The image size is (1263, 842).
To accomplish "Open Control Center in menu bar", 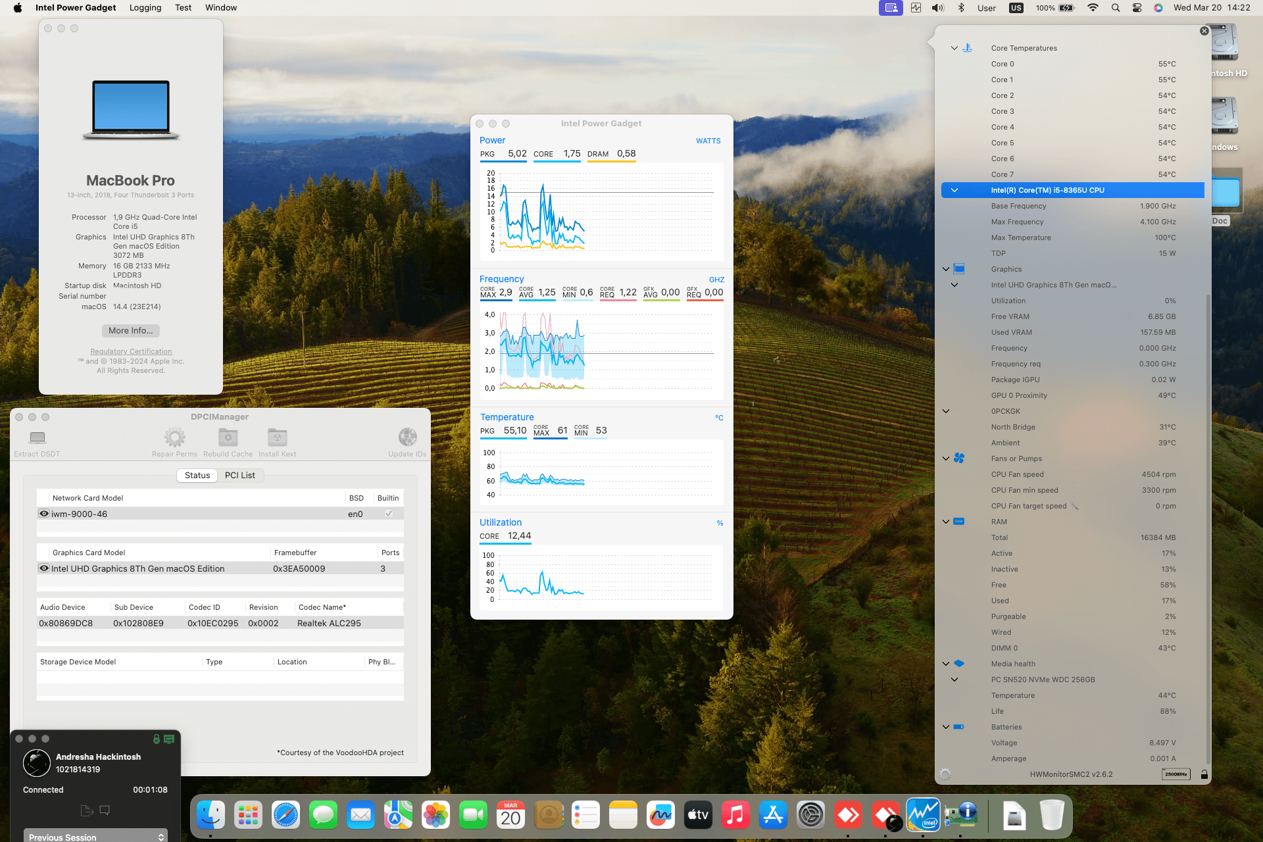I will (x=1137, y=8).
